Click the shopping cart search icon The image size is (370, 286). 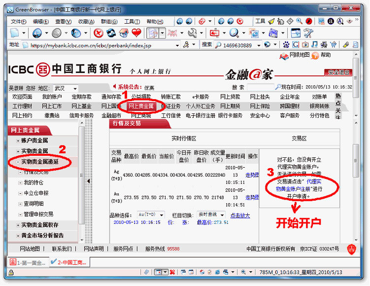[333, 44]
